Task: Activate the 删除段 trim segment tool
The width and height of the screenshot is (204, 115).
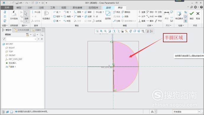Action: pyautogui.click(x=126, y=12)
